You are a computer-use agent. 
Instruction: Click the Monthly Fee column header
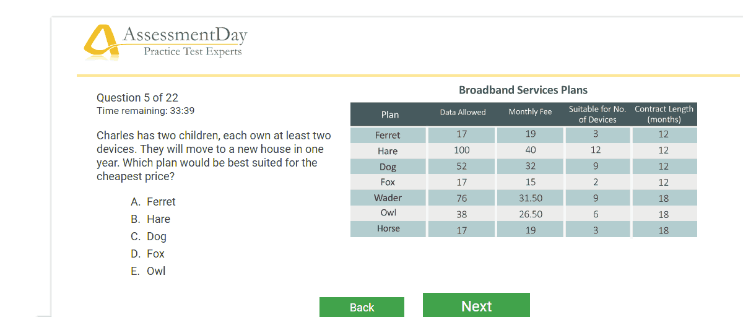pyautogui.click(x=530, y=113)
